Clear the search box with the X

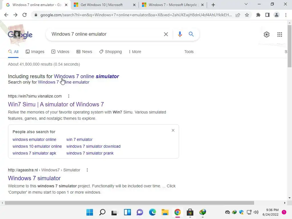tap(166, 34)
